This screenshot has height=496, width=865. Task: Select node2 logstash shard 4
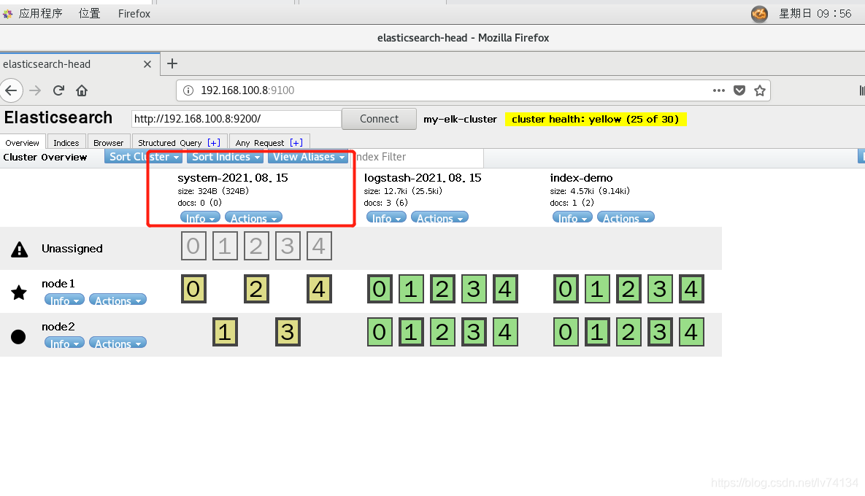pos(505,332)
